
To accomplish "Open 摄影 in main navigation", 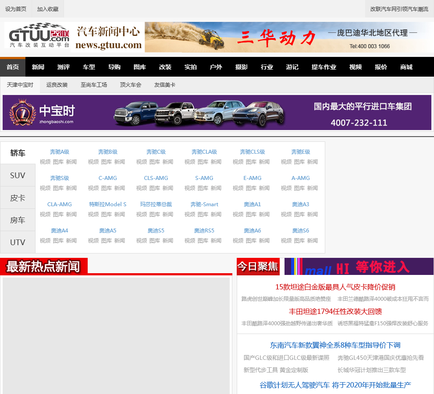I will (x=242, y=67).
